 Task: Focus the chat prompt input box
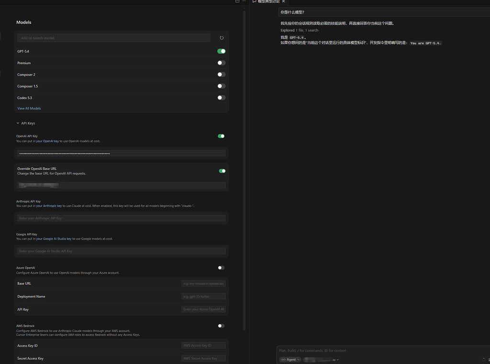[x=383, y=351]
